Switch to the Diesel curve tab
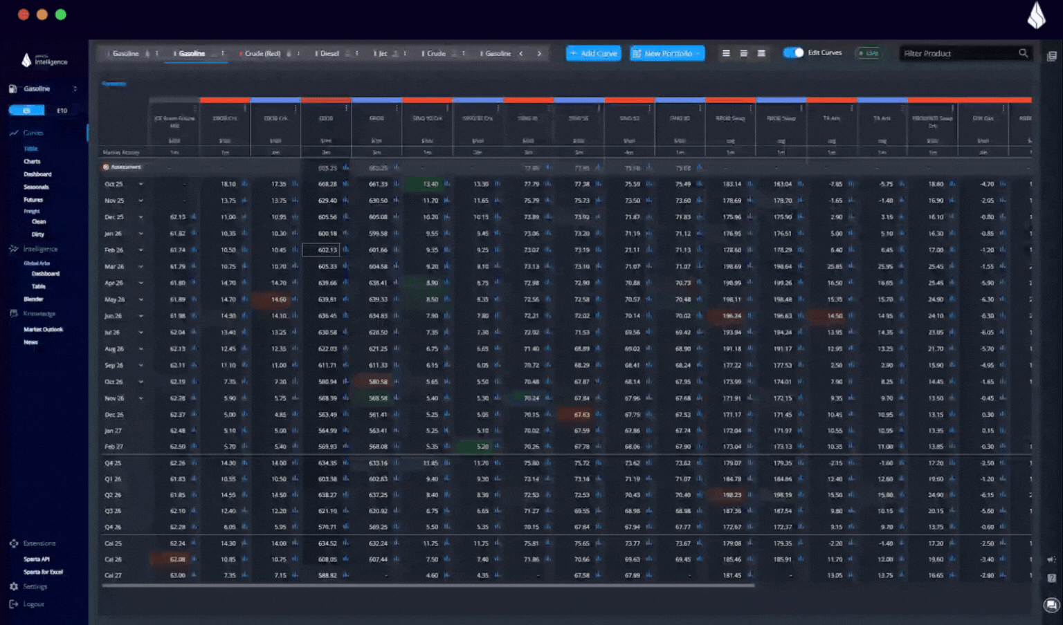Image resolution: width=1063 pixels, height=625 pixels. 329,53
